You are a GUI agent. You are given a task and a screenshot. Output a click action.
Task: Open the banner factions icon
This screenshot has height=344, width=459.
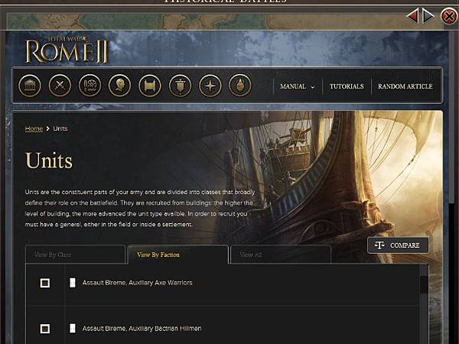coord(180,86)
